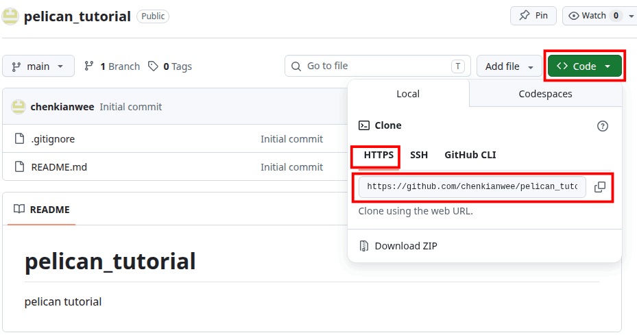Copy the HTTPS clone URL to clipboard
637x335 pixels.
(x=600, y=187)
